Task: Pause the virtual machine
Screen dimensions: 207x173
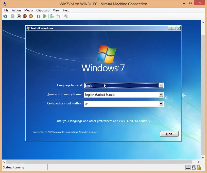Action: tap(39, 17)
